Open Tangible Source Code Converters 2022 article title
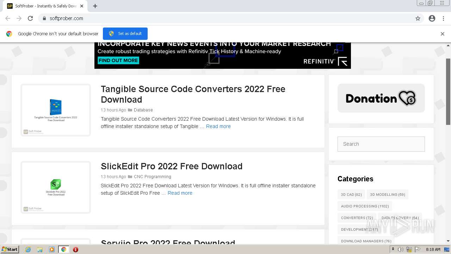 pyautogui.click(x=193, y=94)
